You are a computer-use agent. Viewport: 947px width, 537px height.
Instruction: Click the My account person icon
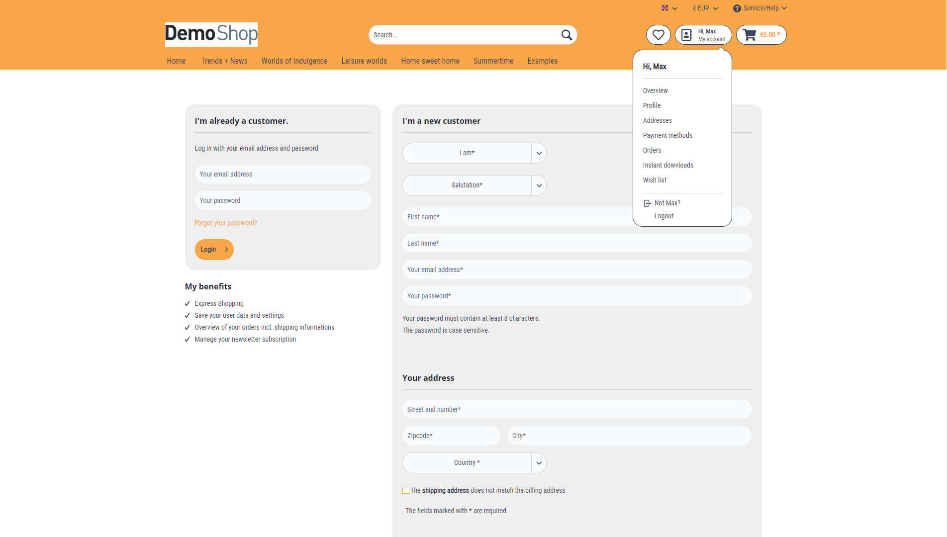[x=686, y=35]
